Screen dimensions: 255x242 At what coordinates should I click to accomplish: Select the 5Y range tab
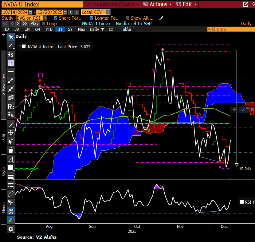(x=70, y=29)
